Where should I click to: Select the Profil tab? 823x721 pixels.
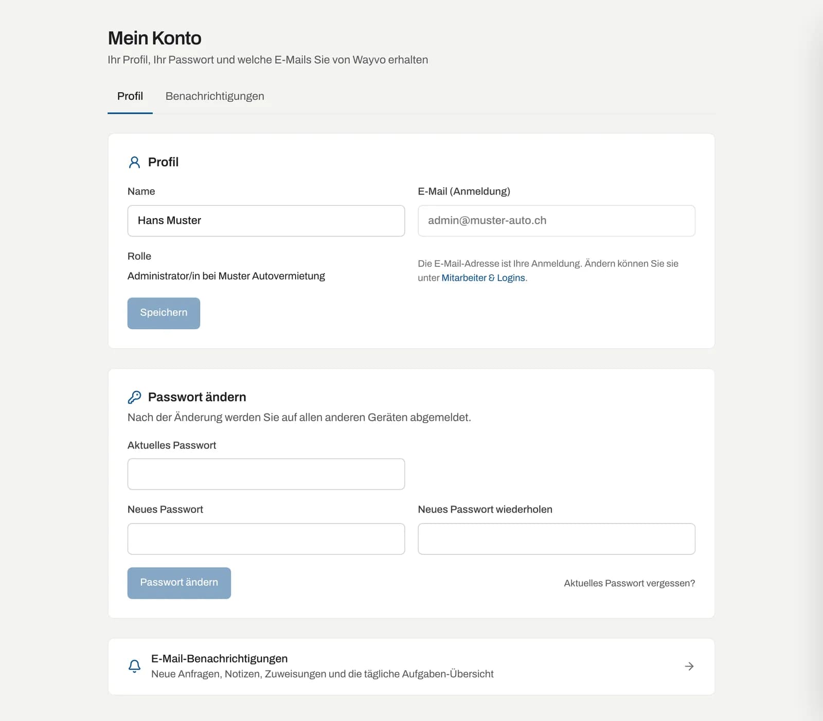click(x=130, y=96)
